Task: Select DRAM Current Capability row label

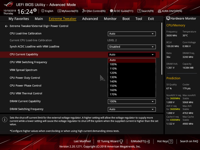Action: (25, 101)
